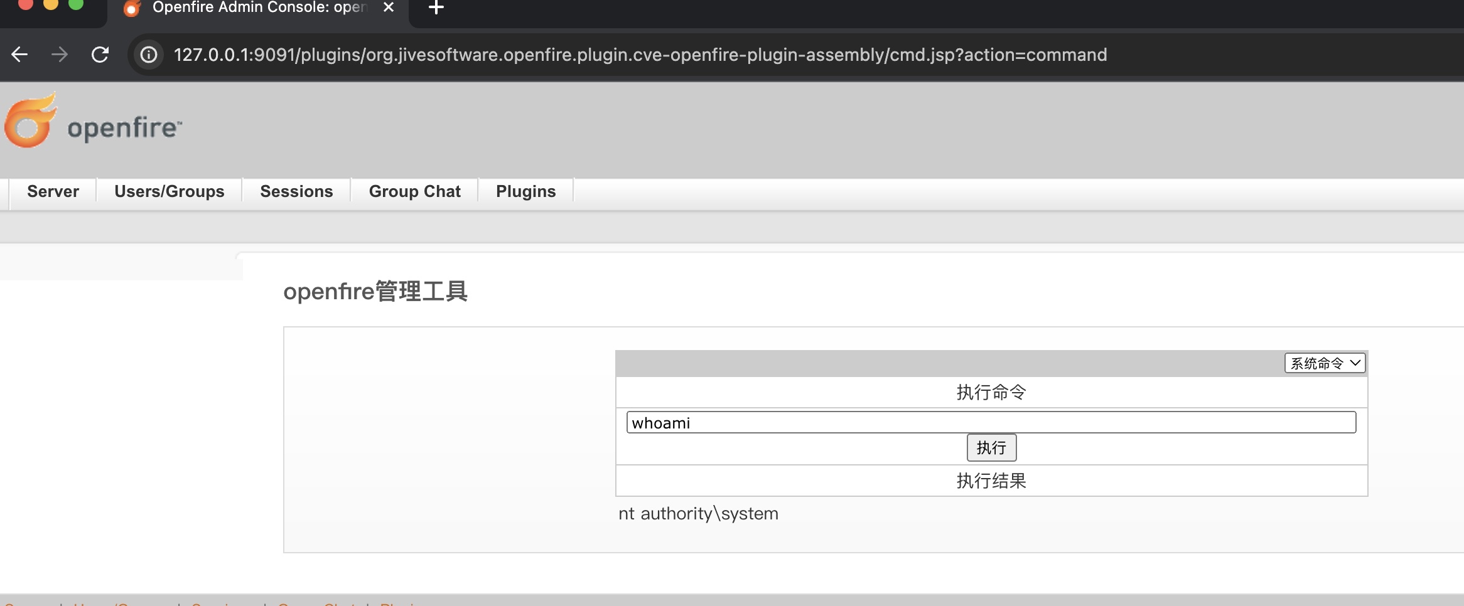Close the Openfire Admin Console tab
Image resolution: width=1464 pixels, height=606 pixels.
pyautogui.click(x=389, y=8)
